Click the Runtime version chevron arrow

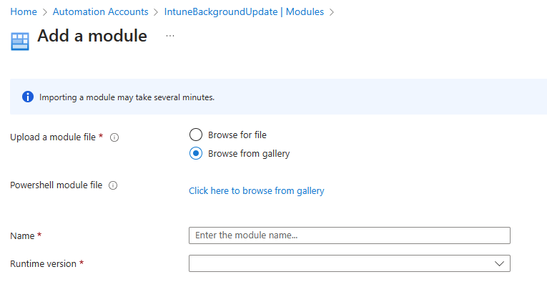point(500,263)
